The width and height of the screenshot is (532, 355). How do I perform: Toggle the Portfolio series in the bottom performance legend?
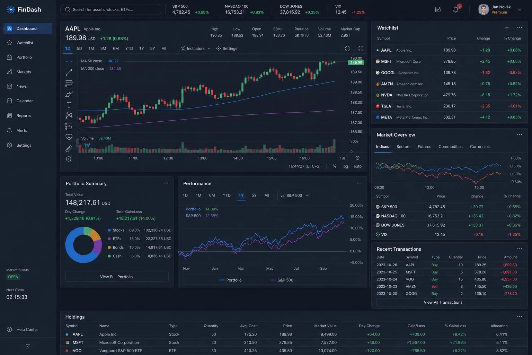[x=230, y=280]
